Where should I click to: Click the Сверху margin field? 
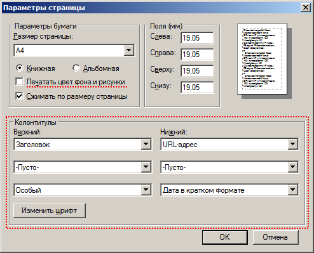[x=197, y=71]
